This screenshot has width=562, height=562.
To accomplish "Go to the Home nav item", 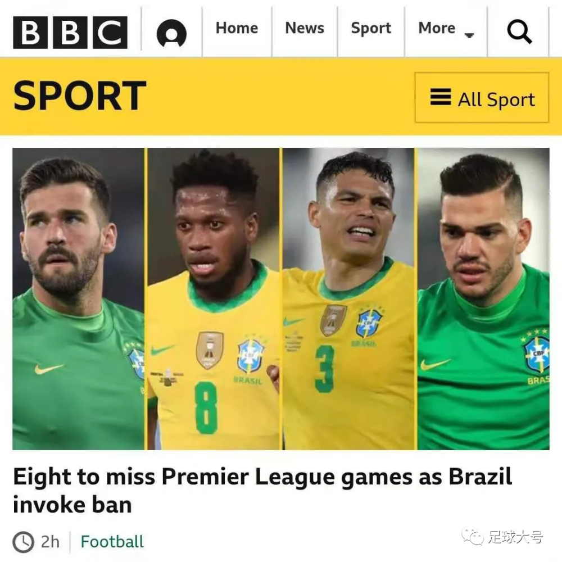I will [x=237, y=28].
